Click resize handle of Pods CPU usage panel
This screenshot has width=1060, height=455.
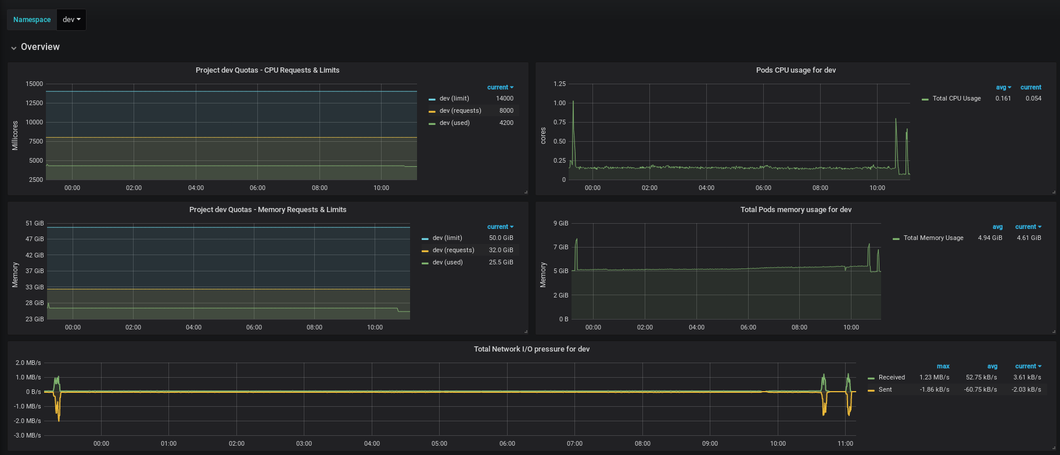(x=1054, y=192)
